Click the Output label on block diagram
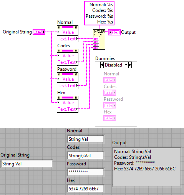Viewport: 184px width, 195px height. (x=128, y=32)
